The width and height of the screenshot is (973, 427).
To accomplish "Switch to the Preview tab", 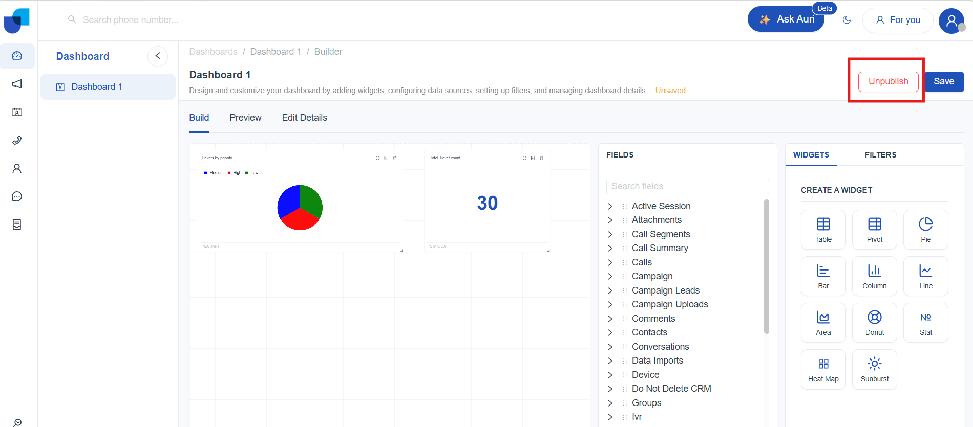I will 245,118.
